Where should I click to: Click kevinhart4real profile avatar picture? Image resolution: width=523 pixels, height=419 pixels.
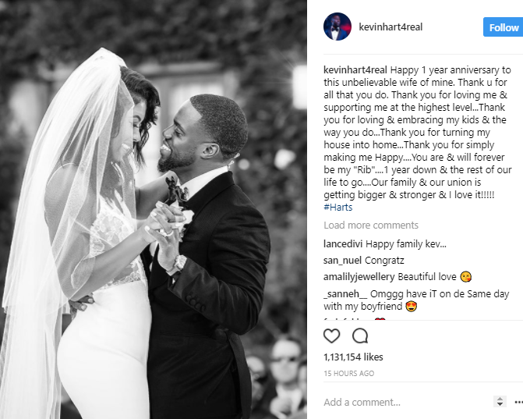(337, 27)
